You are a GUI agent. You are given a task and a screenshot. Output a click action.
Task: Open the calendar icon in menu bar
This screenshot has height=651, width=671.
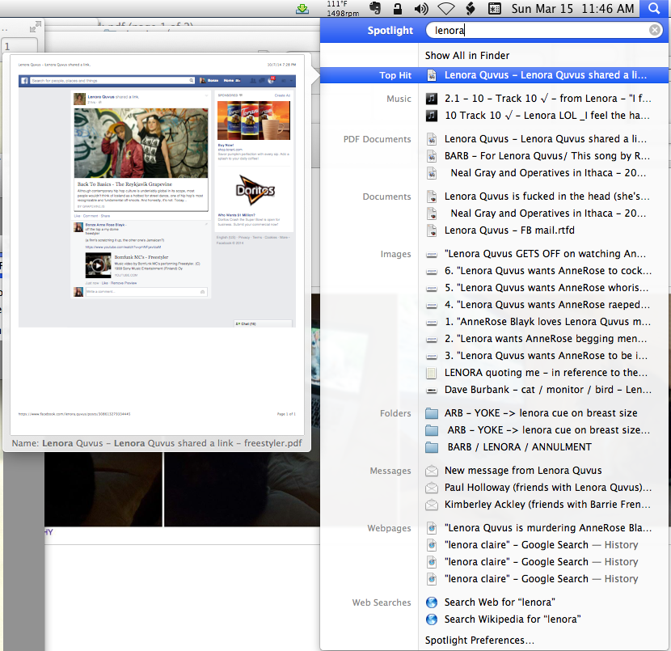click(495, 9)
